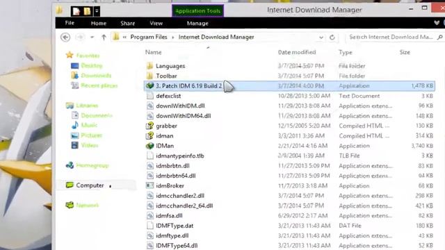Click the TLB File type cell
This screenshot has height=250, width=445.
349,156
